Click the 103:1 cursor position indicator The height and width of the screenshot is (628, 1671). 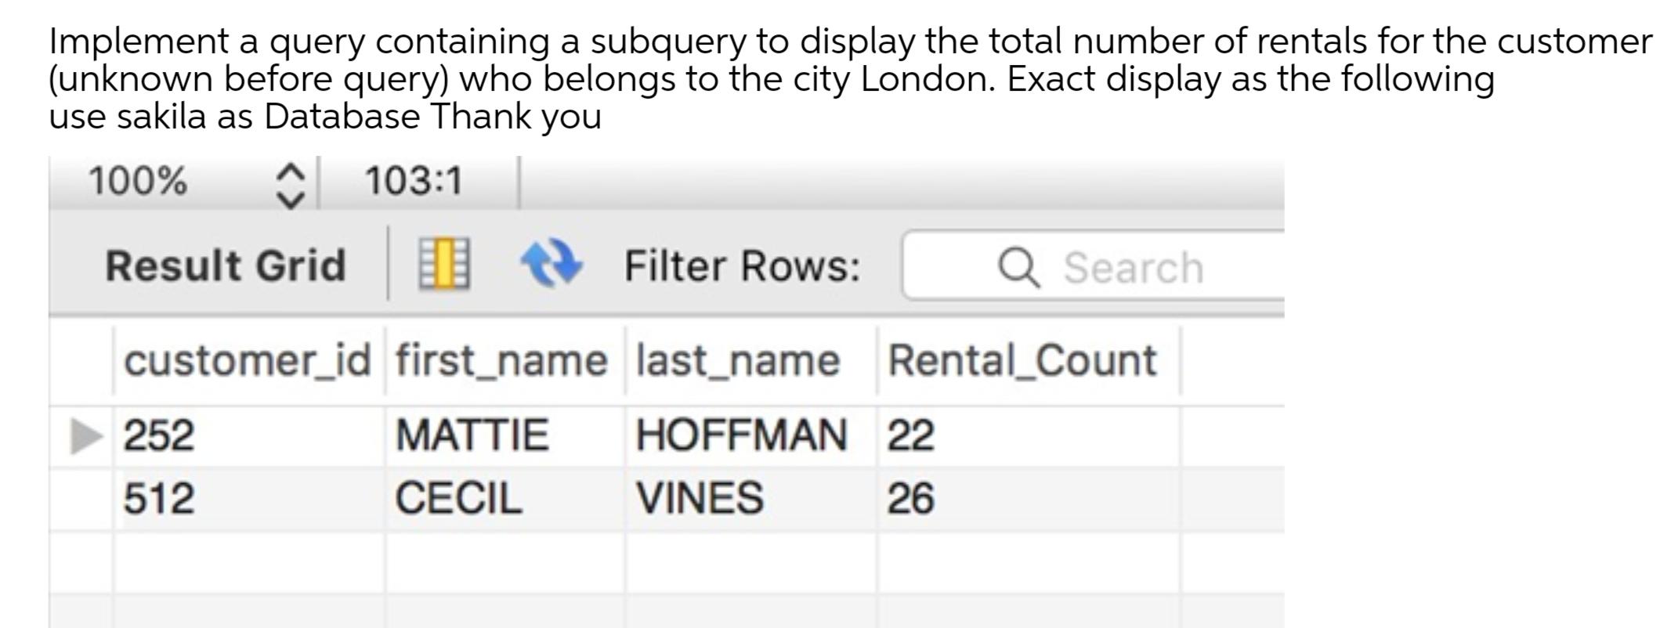[x=414, y=182]
